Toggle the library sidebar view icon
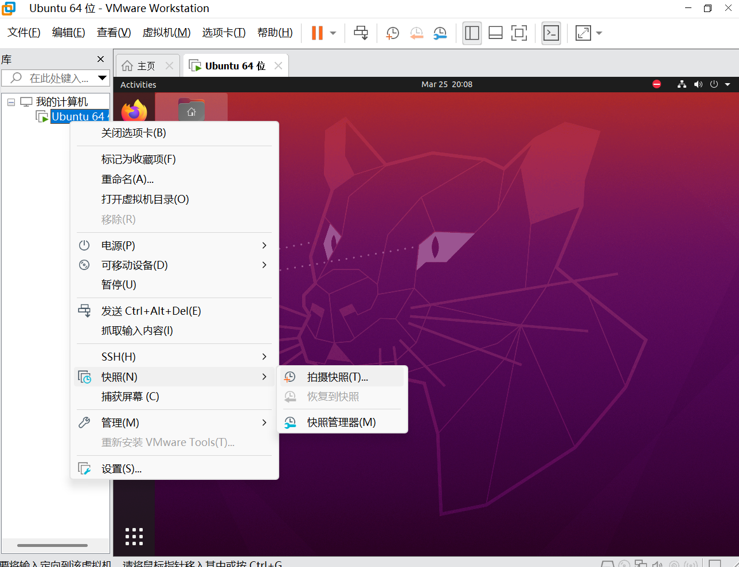 pyautogui.click(x=472, y=33)
